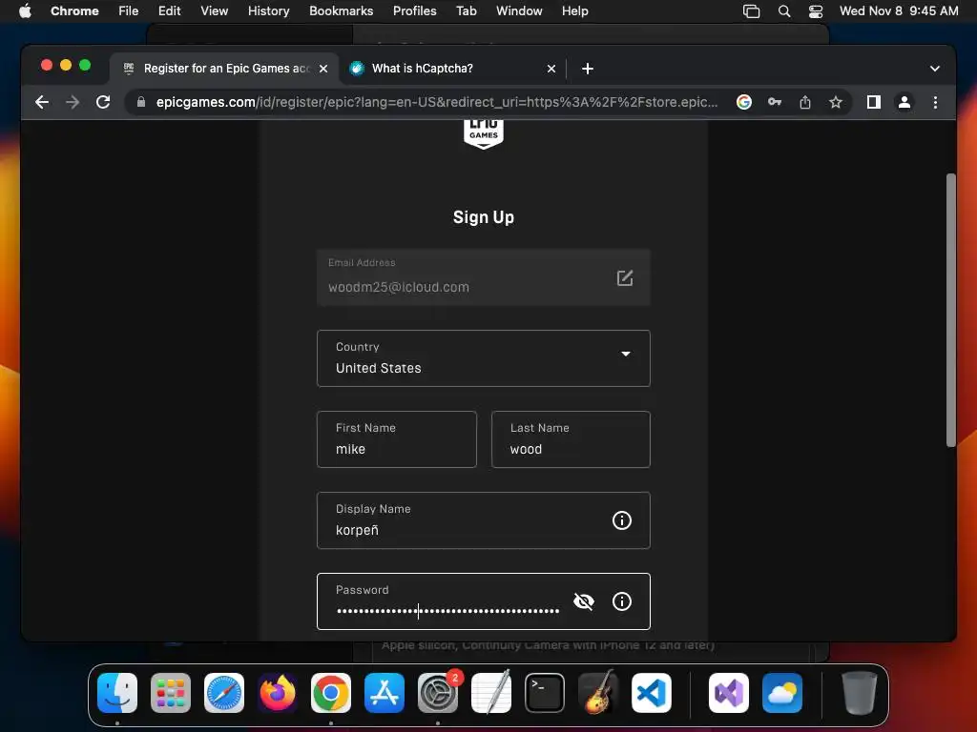The width and height of the screenshot is (977, 732).
Task: Open the Google icon in the address bar
Action: (743, 102)
